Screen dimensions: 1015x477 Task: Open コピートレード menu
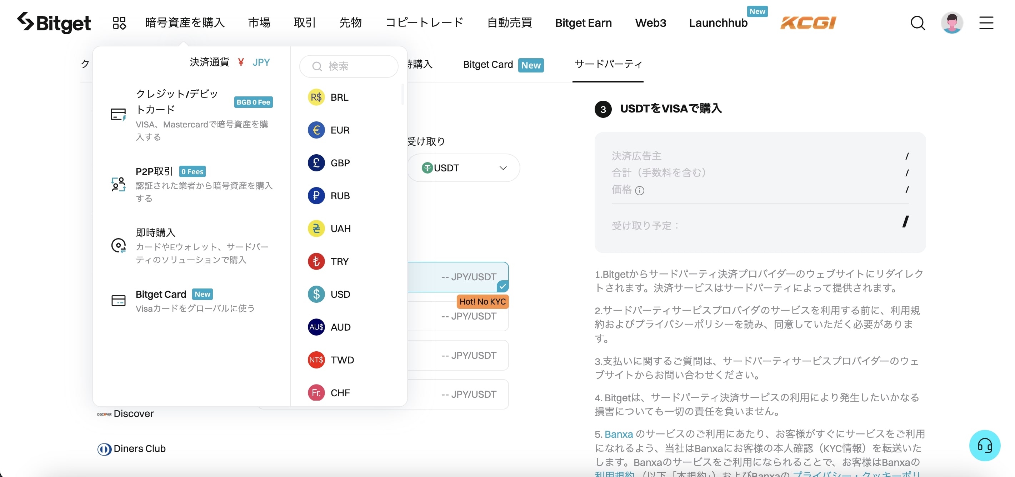424,23
